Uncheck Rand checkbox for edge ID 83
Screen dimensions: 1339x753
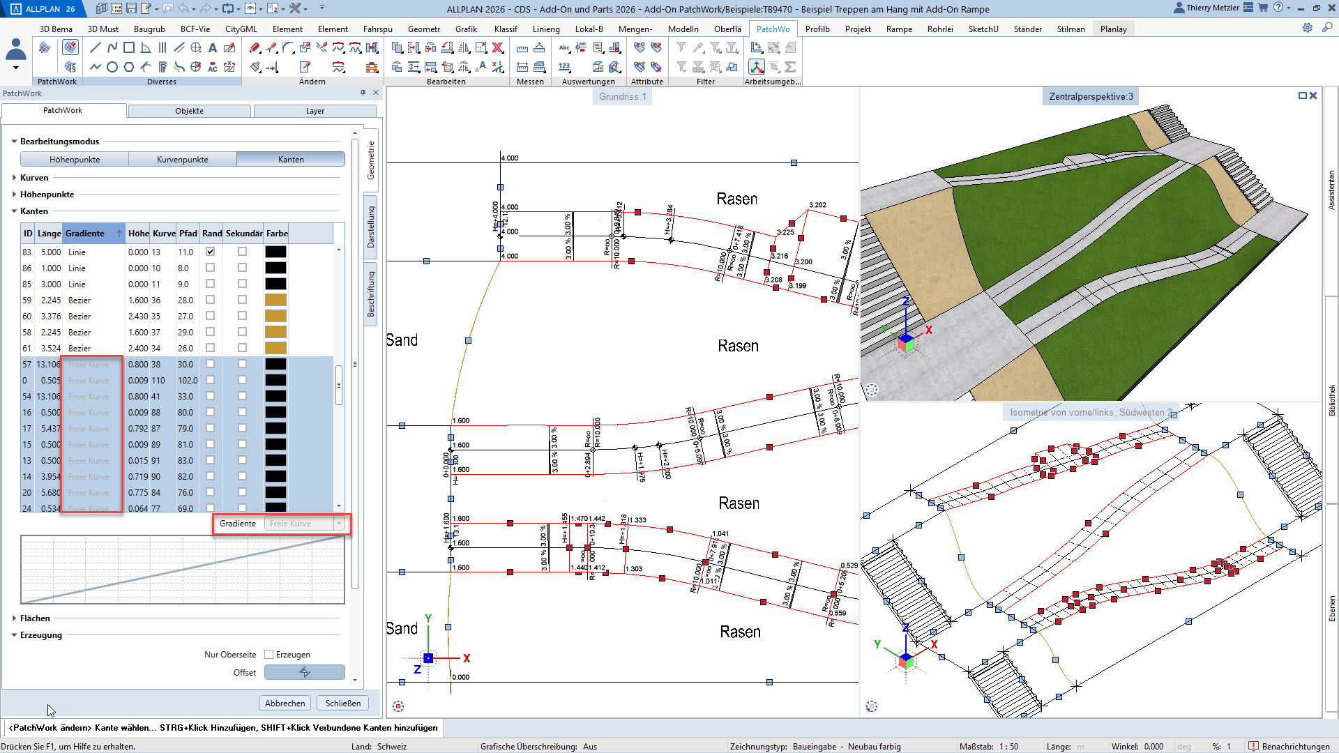210,252
